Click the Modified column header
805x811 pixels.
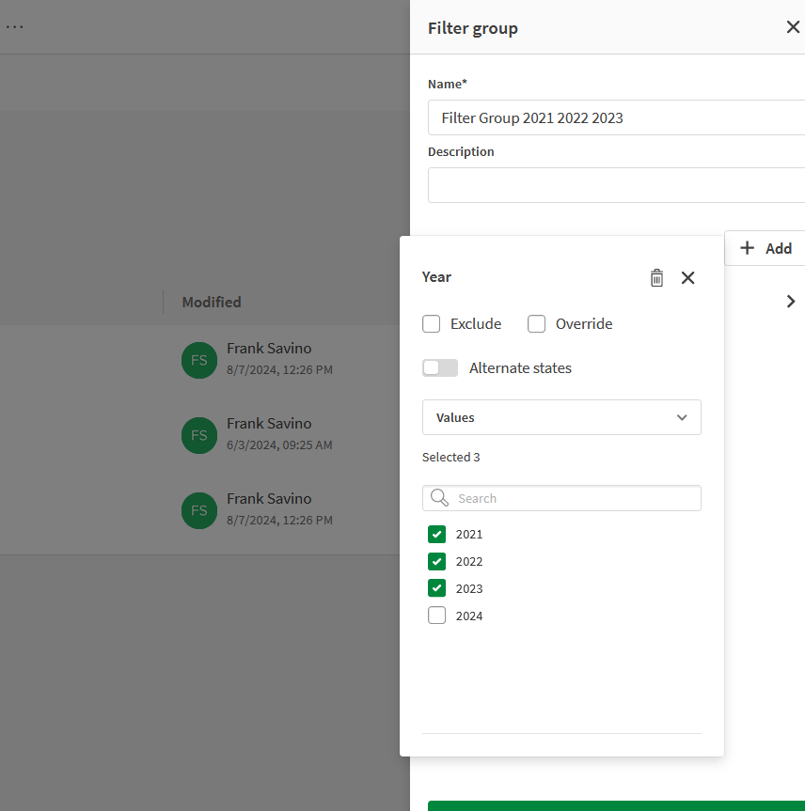[211, 302]
